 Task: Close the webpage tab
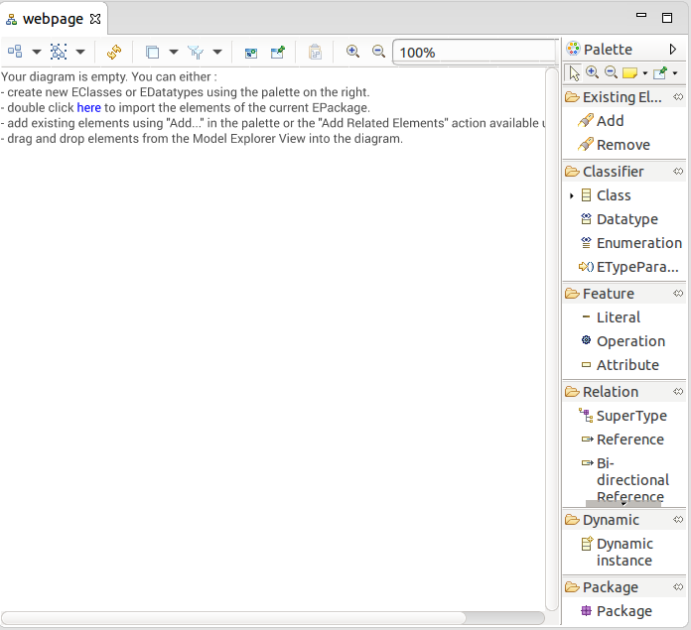(x=95, y=19)
